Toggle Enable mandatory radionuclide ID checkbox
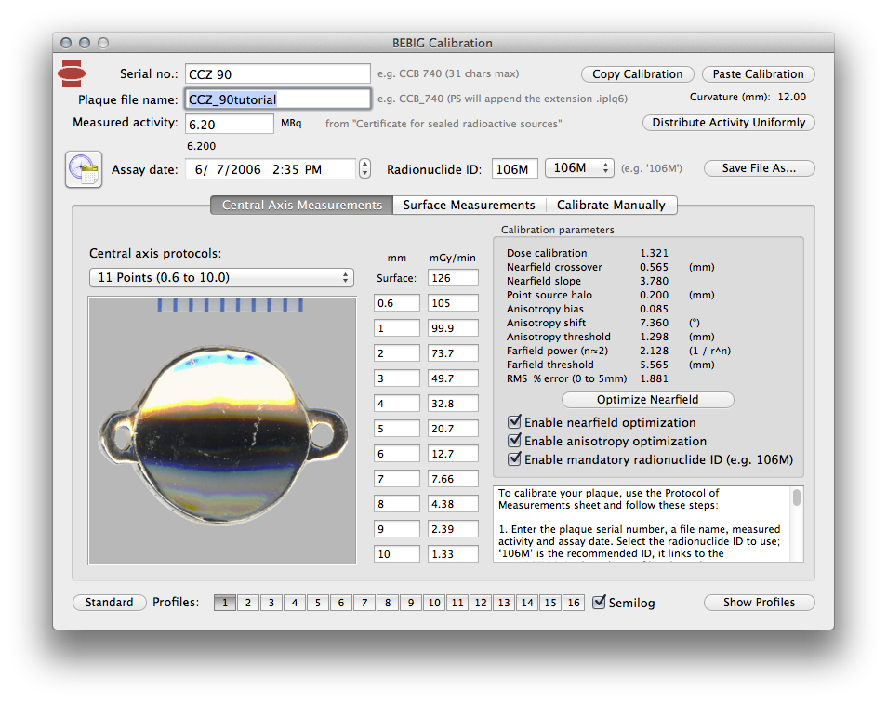 point(514,459)
